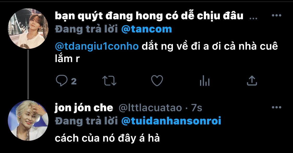Open the @lttlacuatao handle
The height and width of the screenshot is (153, 293).
tap(150, 108)
